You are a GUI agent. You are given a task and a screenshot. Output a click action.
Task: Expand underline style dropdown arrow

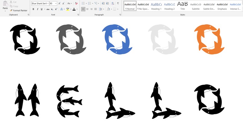tap(45, 9)
